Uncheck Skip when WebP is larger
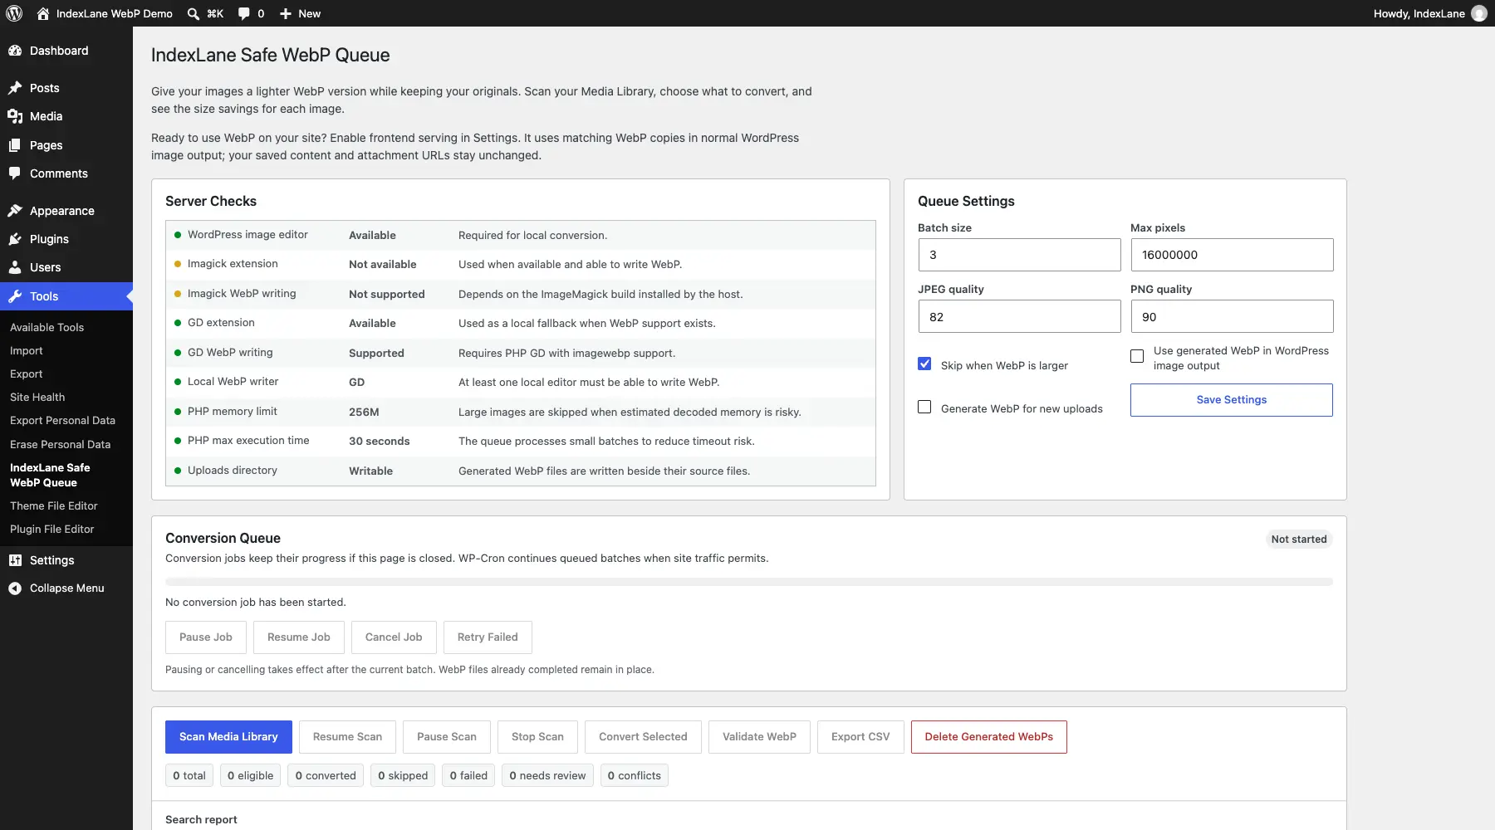Viewport: 1495px width, 830px height. [x=924, y=364]
